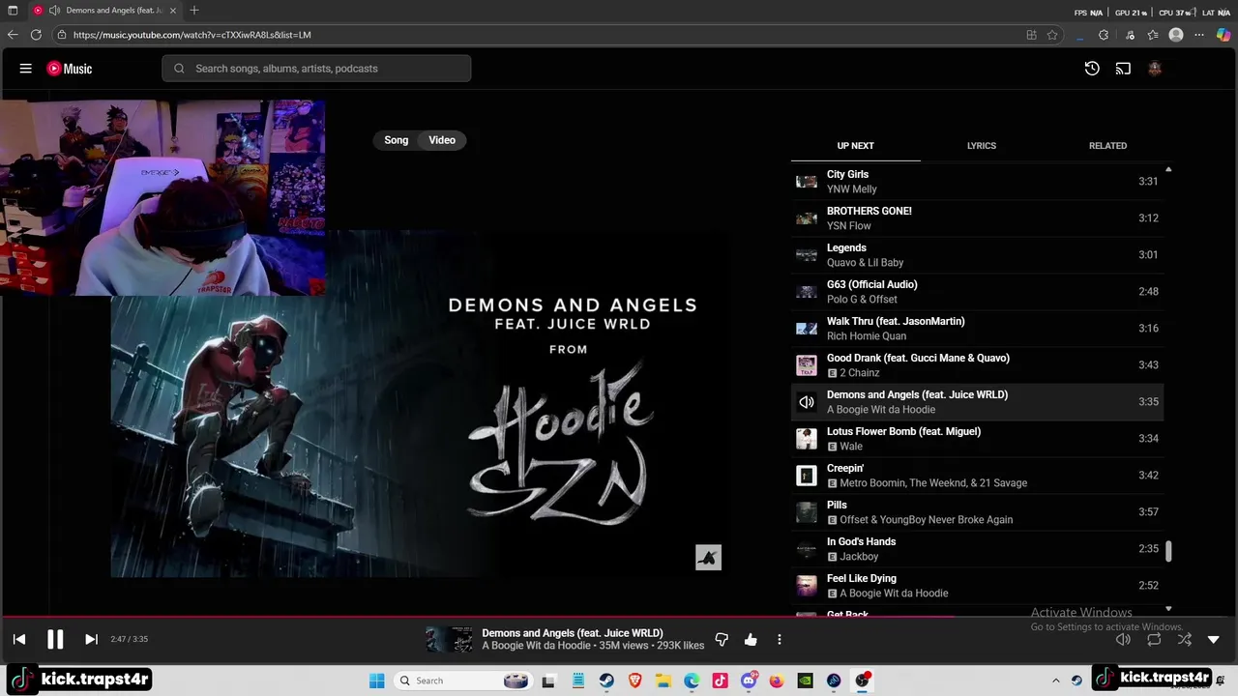Click the queue scrollbar thumb
1238x696 pixels.
point(1168,551)
